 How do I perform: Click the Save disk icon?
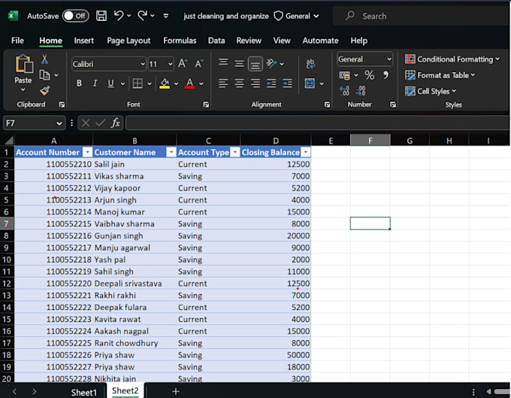[101, 16]
